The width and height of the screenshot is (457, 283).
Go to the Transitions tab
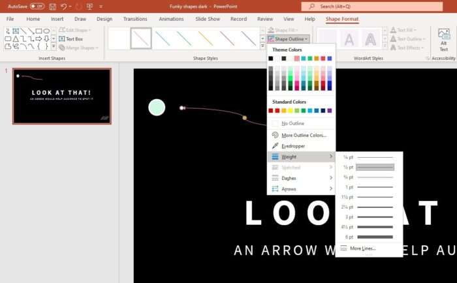point(135,19)
